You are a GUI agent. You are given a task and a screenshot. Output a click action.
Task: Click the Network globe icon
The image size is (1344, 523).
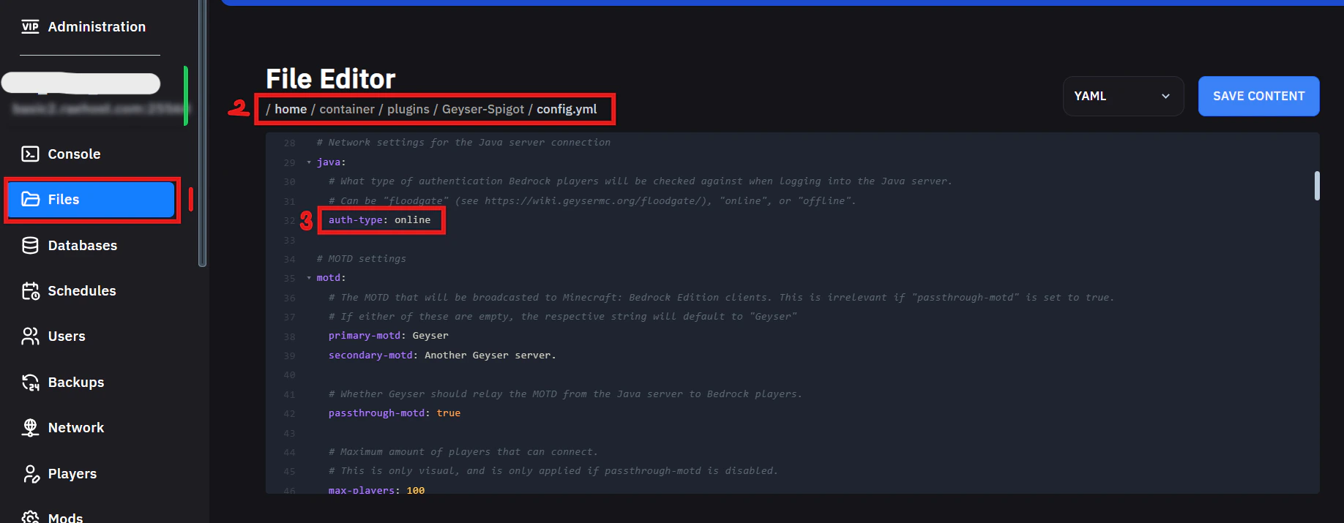pos(30,428)
